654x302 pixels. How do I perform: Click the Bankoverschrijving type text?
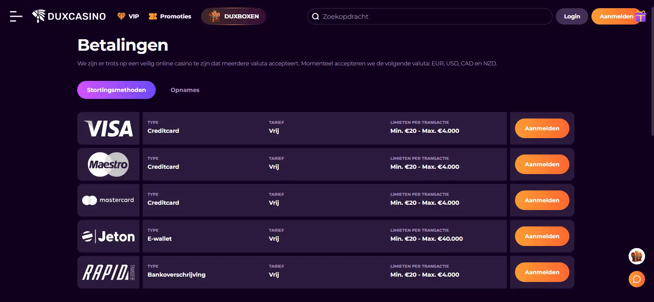tap(177, 275)
